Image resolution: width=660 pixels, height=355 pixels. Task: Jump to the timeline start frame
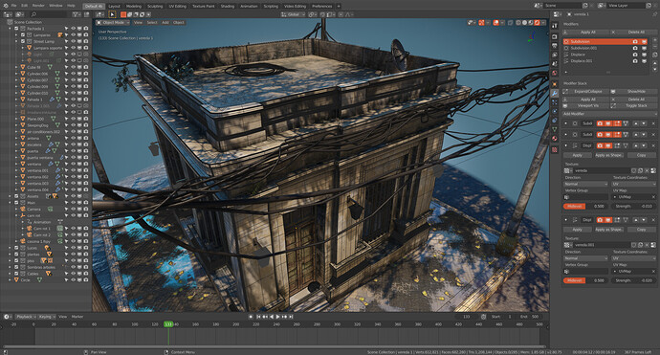point(258,317)
